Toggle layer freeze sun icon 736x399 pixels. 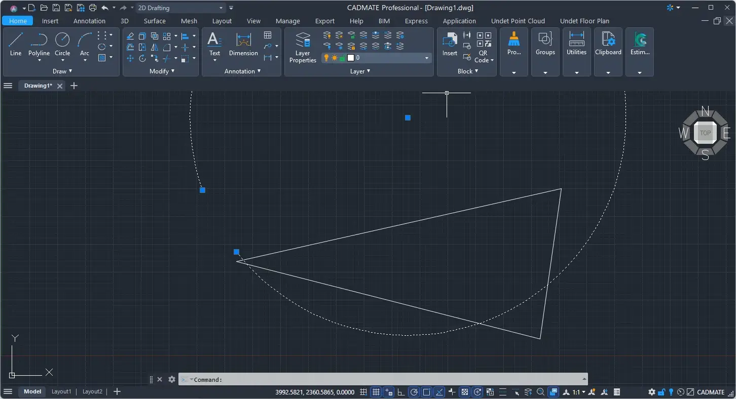(x=335, y=58)
